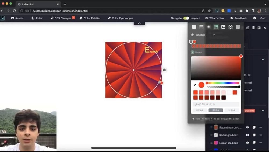Image resolution: width=269 pixels, height=152 pixels.
Task: Duplicate the Radial gradient layer
Action: coord(254,135)
